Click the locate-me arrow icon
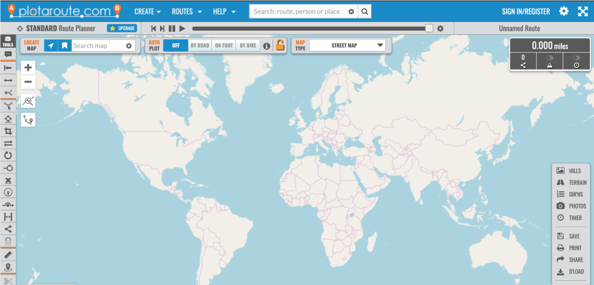594x285 pixels. pos(51,46)
